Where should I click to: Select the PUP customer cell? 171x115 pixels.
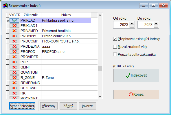[31, 62]
